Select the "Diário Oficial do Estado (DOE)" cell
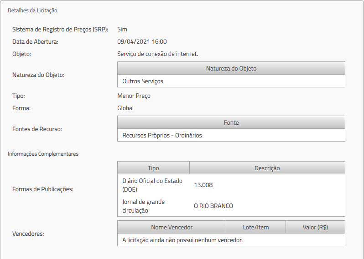Screen dimensions: 364x259 152,185
